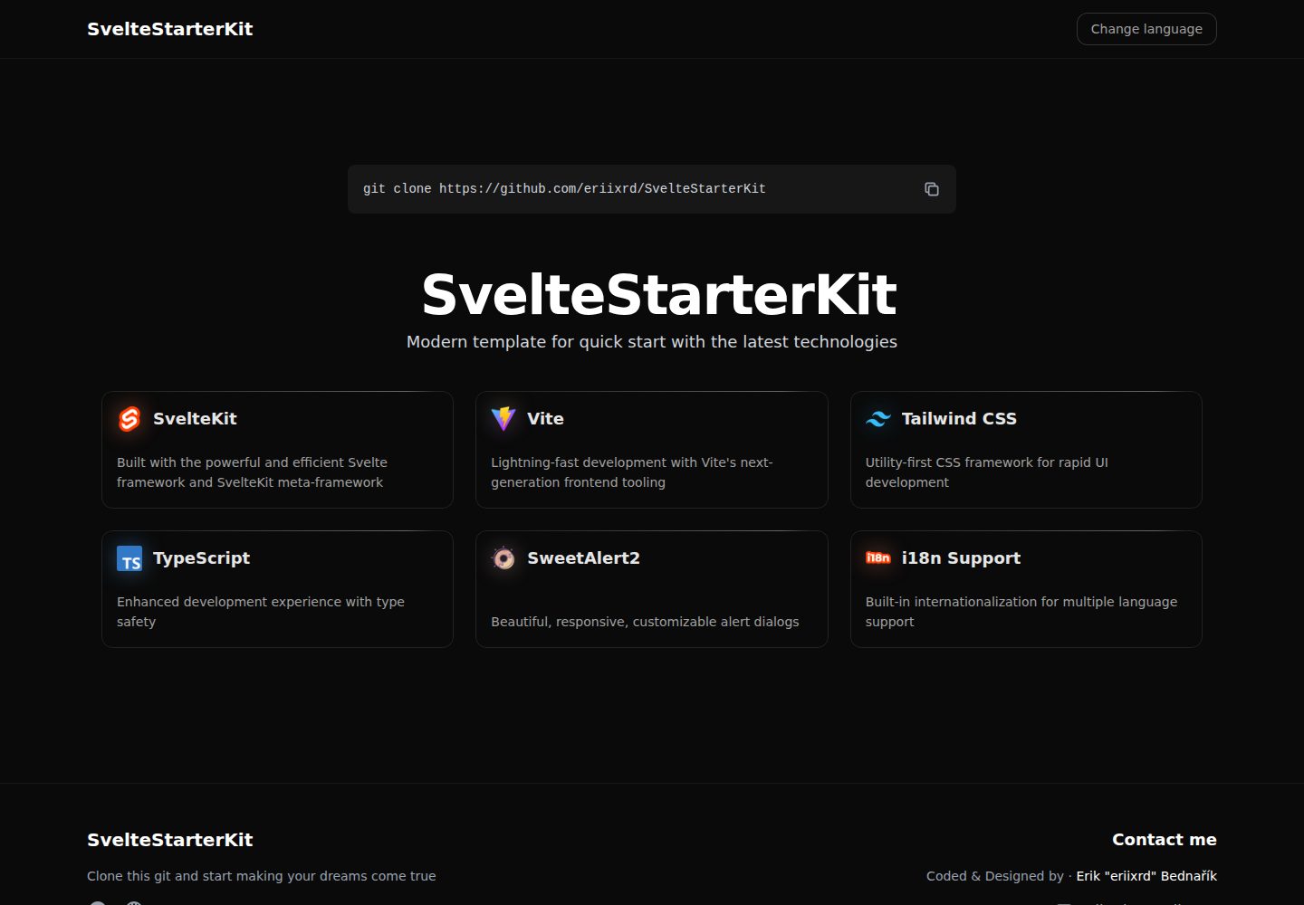Open Erik "eriixrd" Bednařík author link
1304x905 pixels.
pos(1146,876)
